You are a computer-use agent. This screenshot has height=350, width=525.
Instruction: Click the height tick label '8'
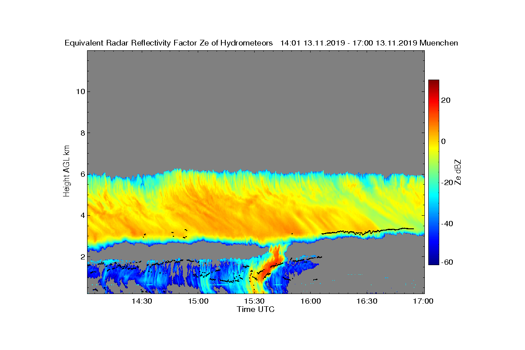click(x=82, y=133)
